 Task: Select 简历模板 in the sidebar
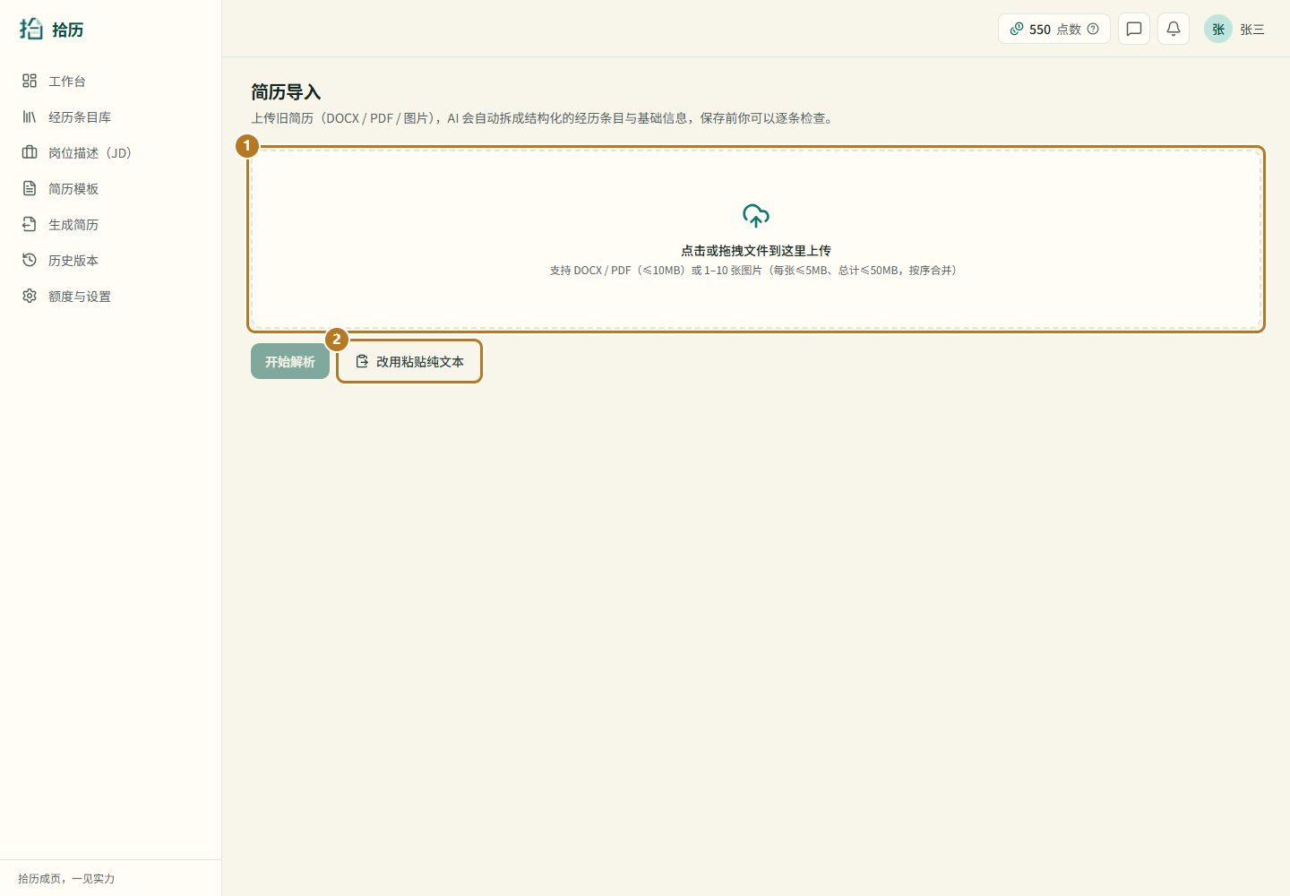pos(111,188)
